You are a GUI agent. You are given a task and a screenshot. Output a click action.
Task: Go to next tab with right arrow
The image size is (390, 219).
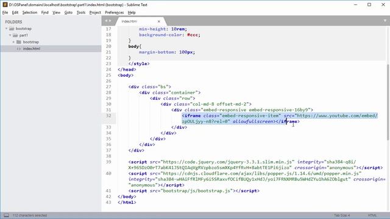pos(110,21)
